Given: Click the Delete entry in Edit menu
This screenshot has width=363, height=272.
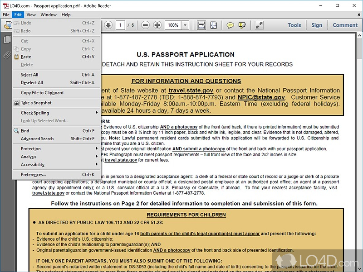Looking at the screenshot, I should tap(57, 65).
